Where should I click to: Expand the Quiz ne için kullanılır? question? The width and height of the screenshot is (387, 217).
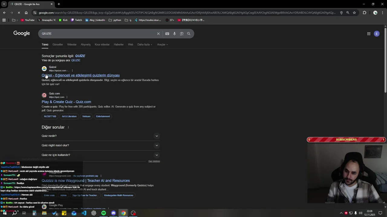tap(101, 155)
